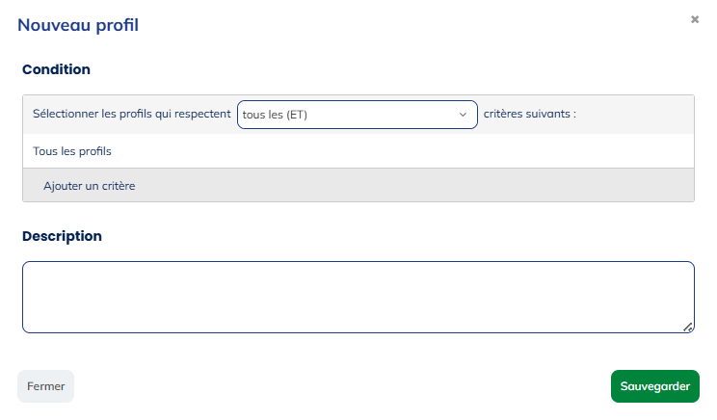Open the 'tous les (ET)' criteria dropdown
Screen dimensions: 717x420
click(357, 115)
